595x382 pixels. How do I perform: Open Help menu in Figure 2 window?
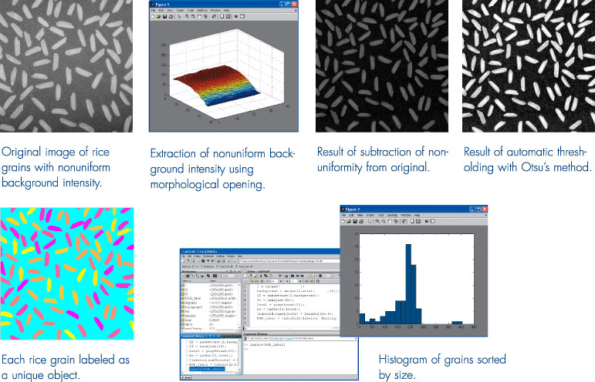pyautogui.click(x=417, y=215)
